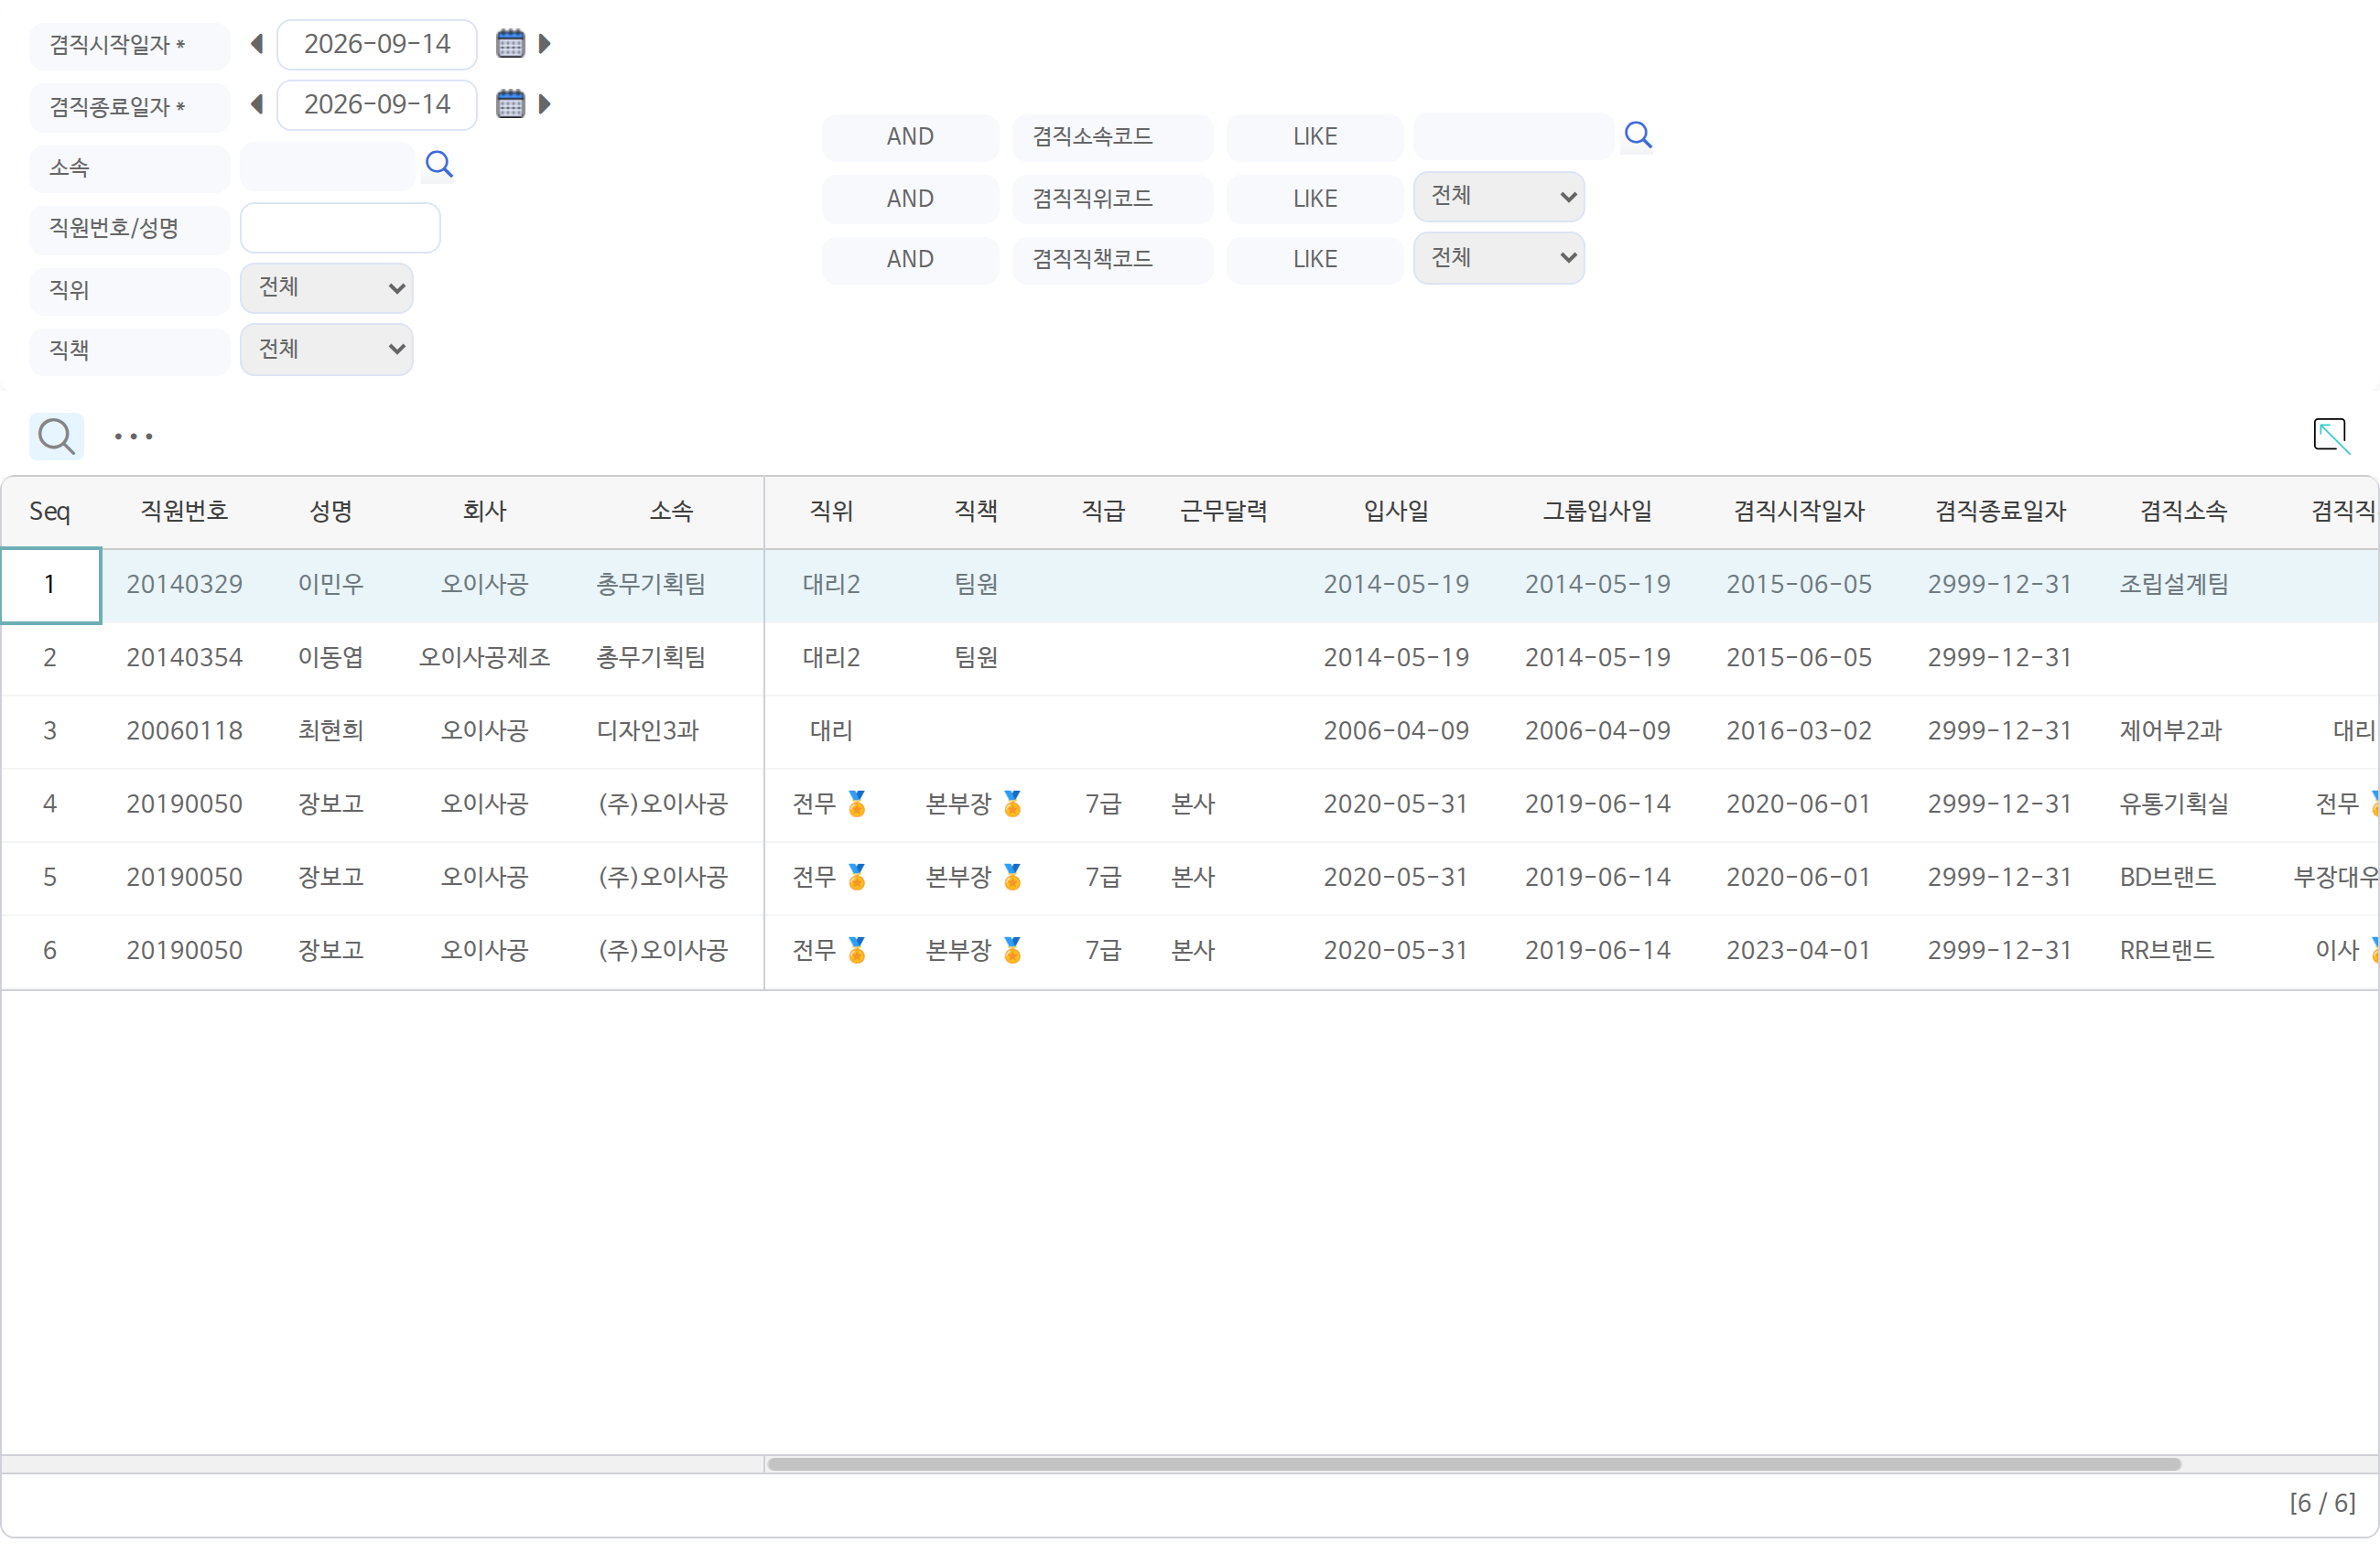Go to previous day for 겸직시작일자
Viewport: 2380px width, 1554px height.
click(x=257, y=43)
